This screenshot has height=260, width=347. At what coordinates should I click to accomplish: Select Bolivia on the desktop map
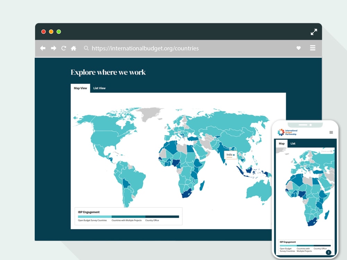tap(126, 183)
